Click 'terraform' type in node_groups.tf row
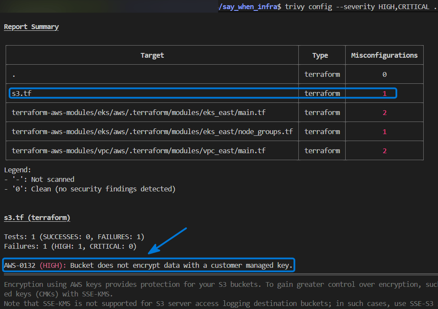The image size is (438, 309). click(x=322, y=131)
